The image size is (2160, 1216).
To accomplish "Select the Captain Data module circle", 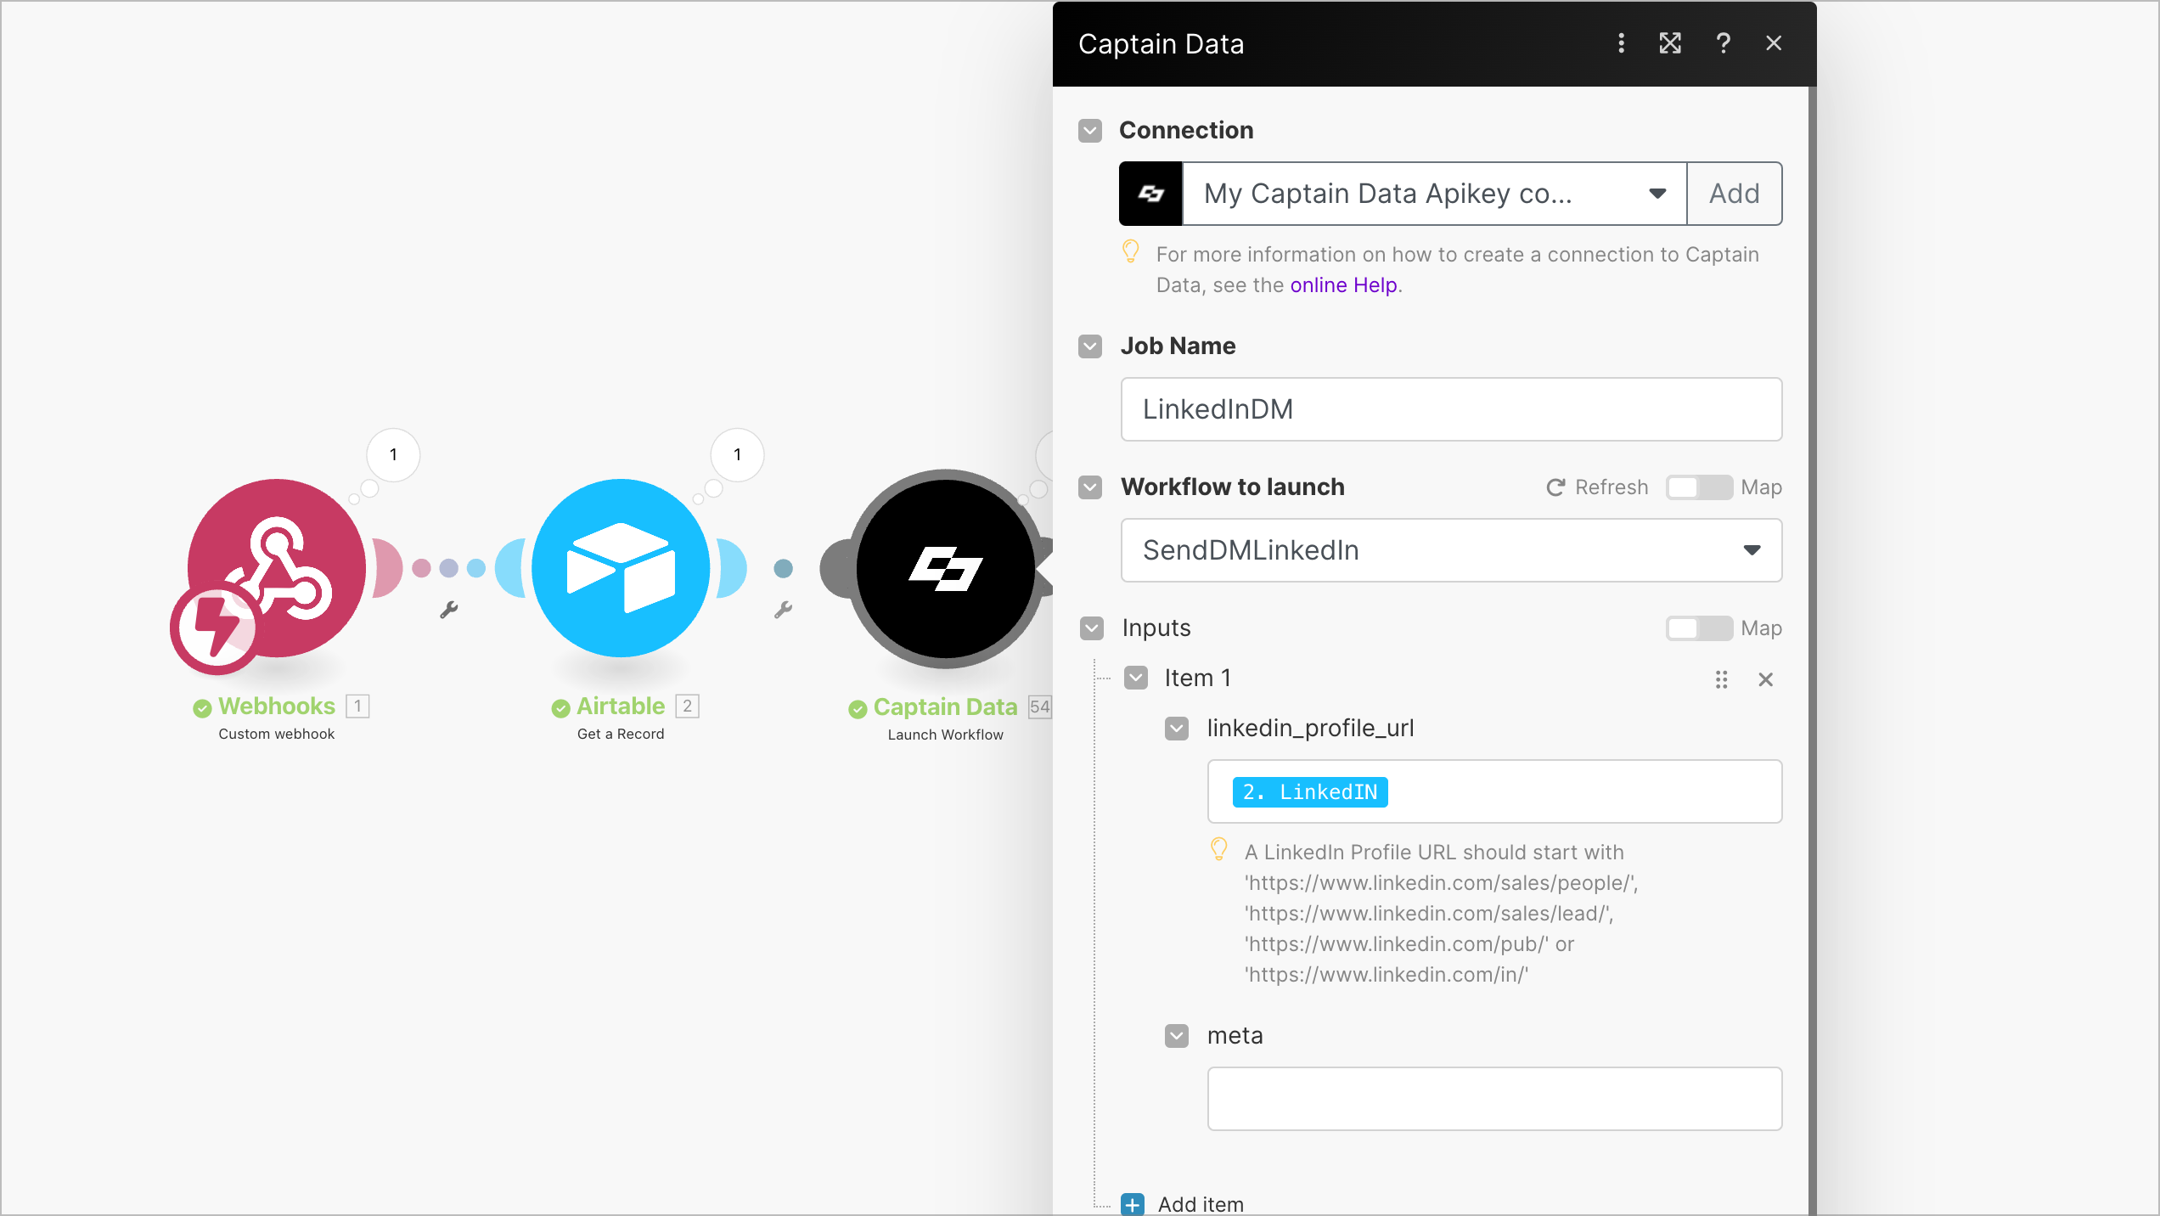I will click(x=945, y=568).
